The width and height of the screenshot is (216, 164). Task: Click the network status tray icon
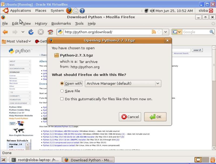146,11
